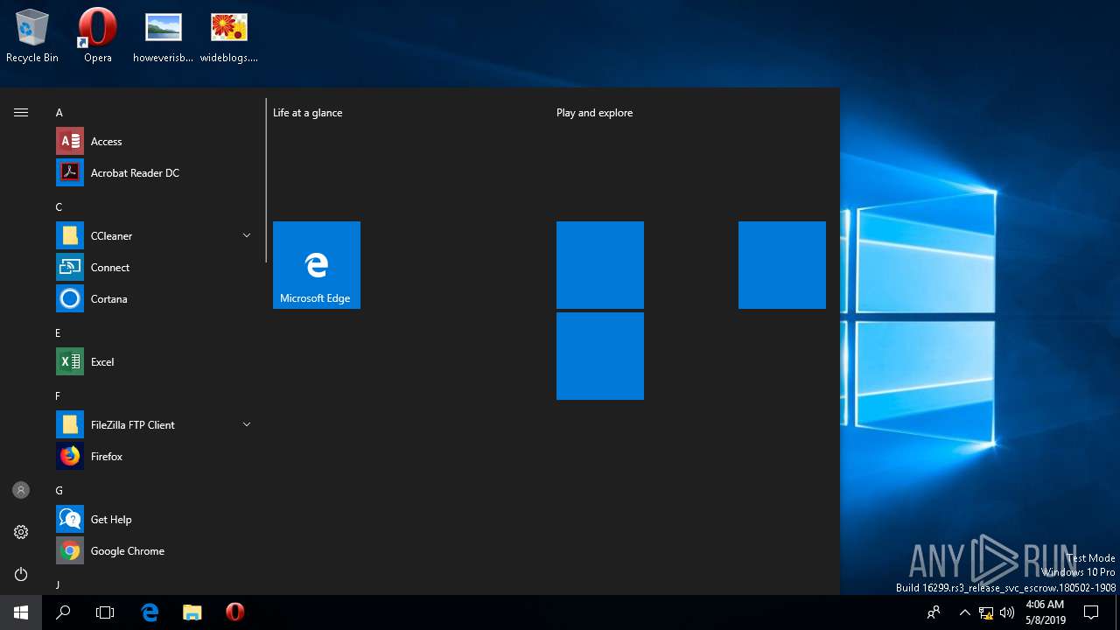This screenshot has height=630, width=1120.
Task: Launch the Connect app
Action: pos(154,268)
